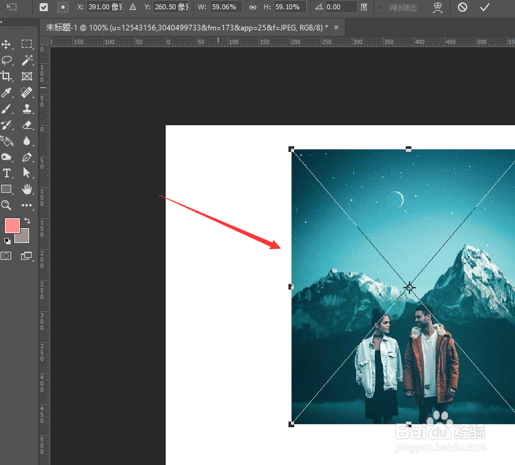Click the bottom-left transform corner handle
The width and height of the screenshot is (515, 465).
[x=292, y=424]
